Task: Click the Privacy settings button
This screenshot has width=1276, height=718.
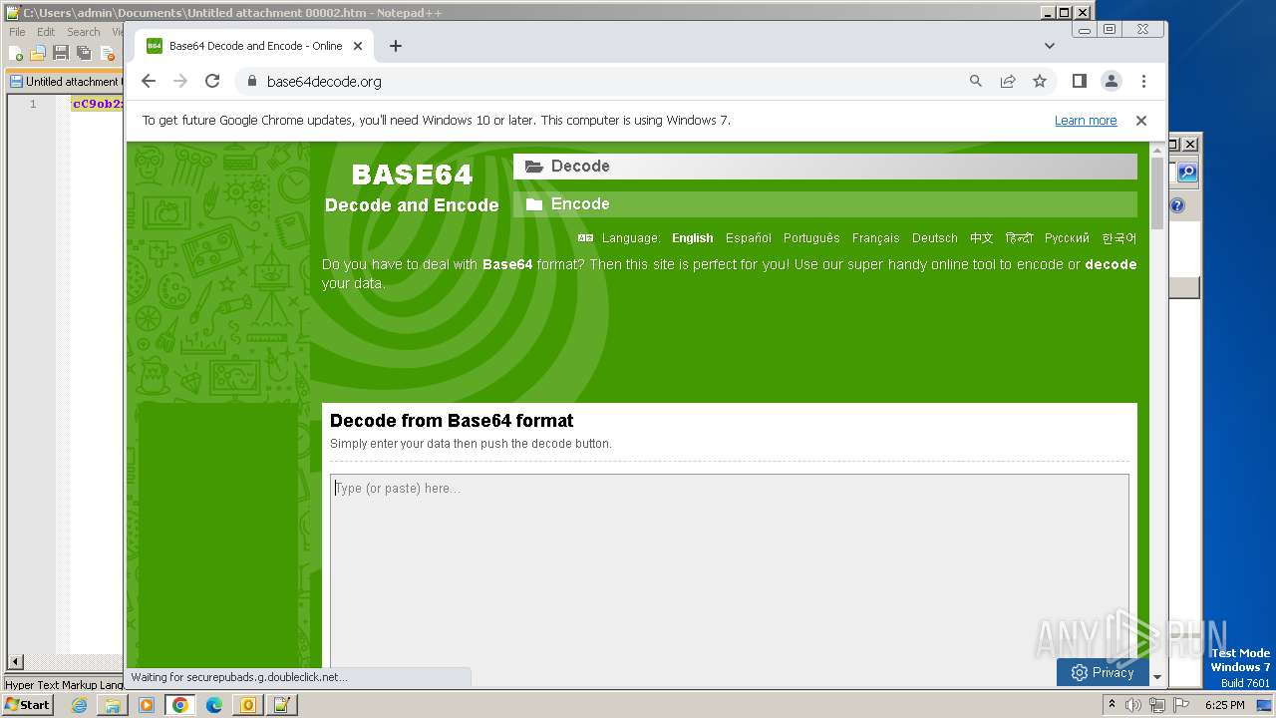Action: pyautogui.click(x=1103, y=672)
